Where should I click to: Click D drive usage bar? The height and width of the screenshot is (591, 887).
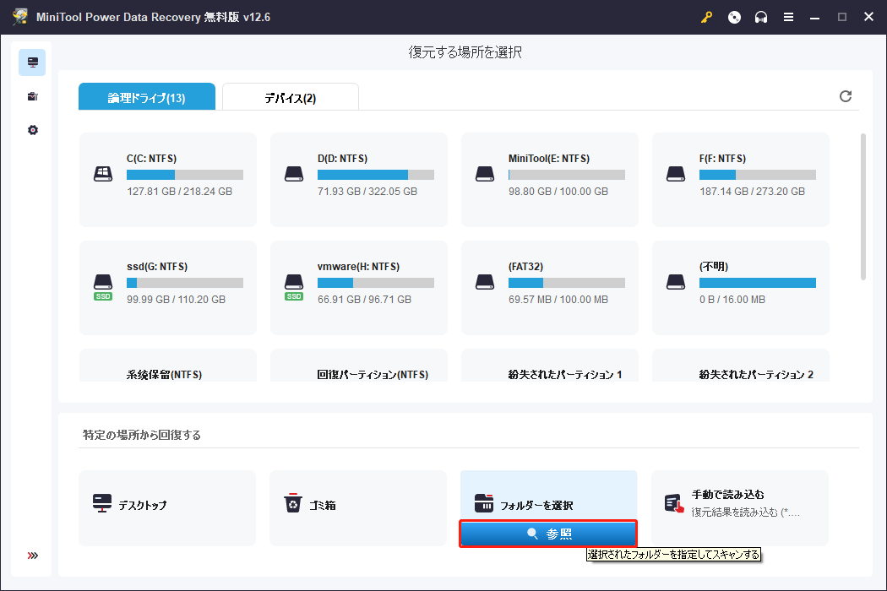click(376, 175)
